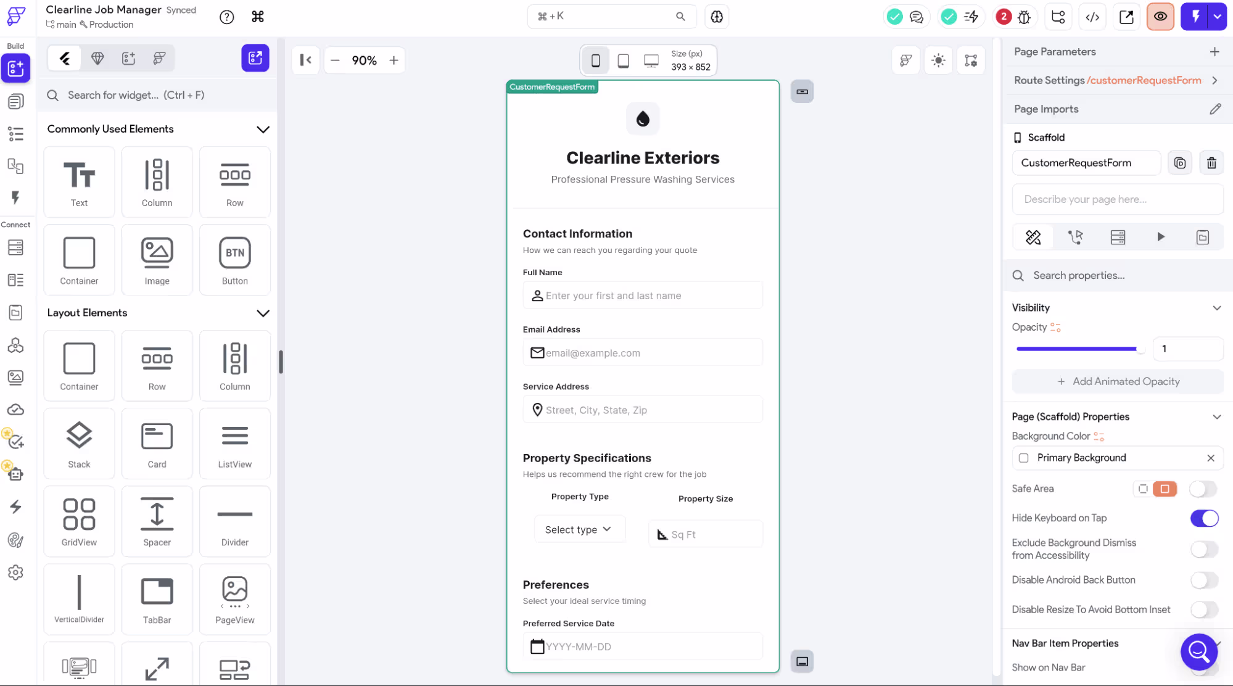
Task: Select desktop device preview icon
Action: [x=651, y=60]
